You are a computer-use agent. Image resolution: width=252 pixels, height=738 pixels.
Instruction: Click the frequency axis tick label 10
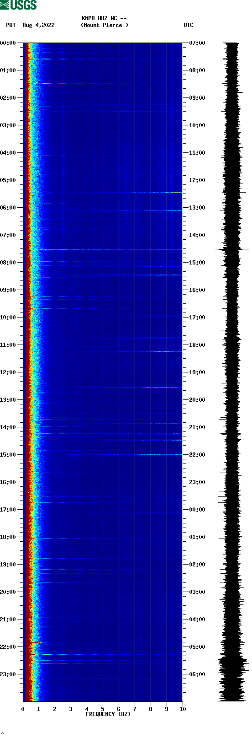point(183,709)
